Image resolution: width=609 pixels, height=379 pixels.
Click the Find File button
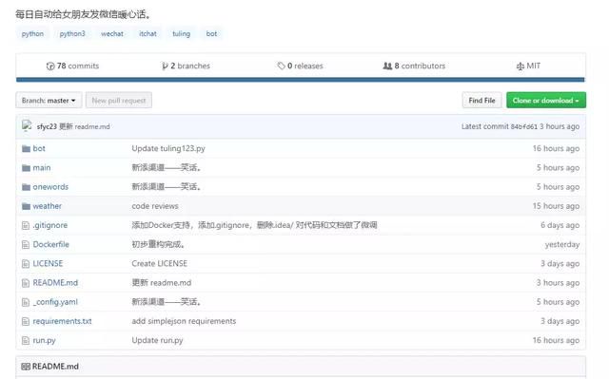tap(481, 101)
